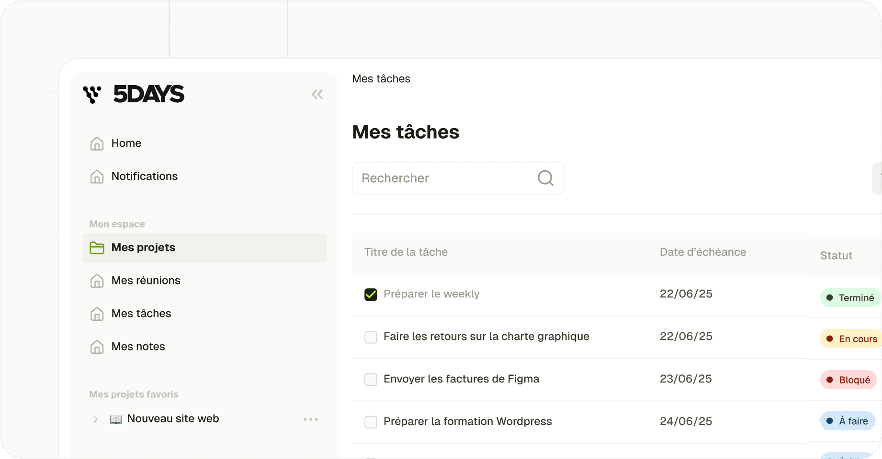Click the Bloqué status badge
The image size is (882, 459).
[848, 380]
